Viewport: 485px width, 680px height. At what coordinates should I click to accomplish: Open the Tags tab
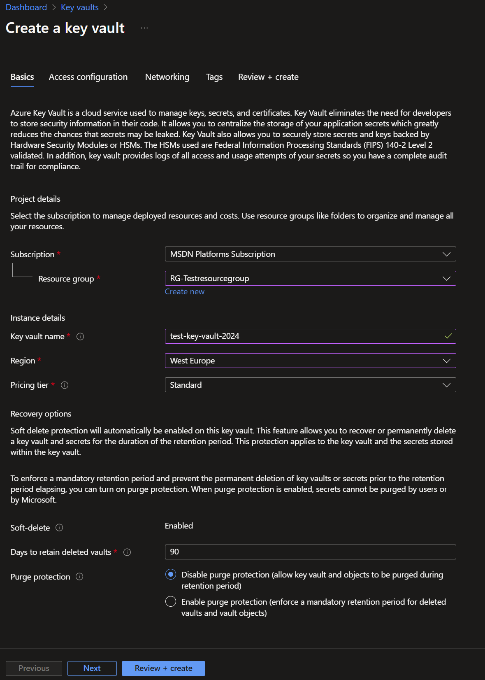pyautogui.click(x=214, y=77)
